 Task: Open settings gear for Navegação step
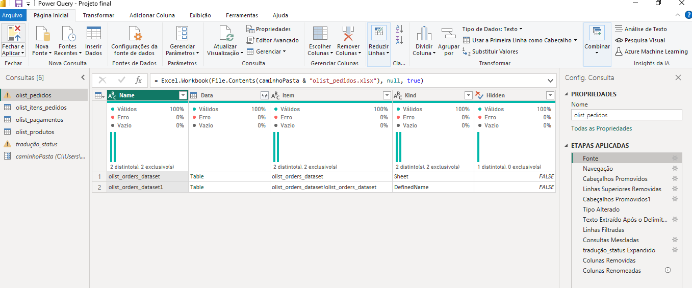click(675, 169)
